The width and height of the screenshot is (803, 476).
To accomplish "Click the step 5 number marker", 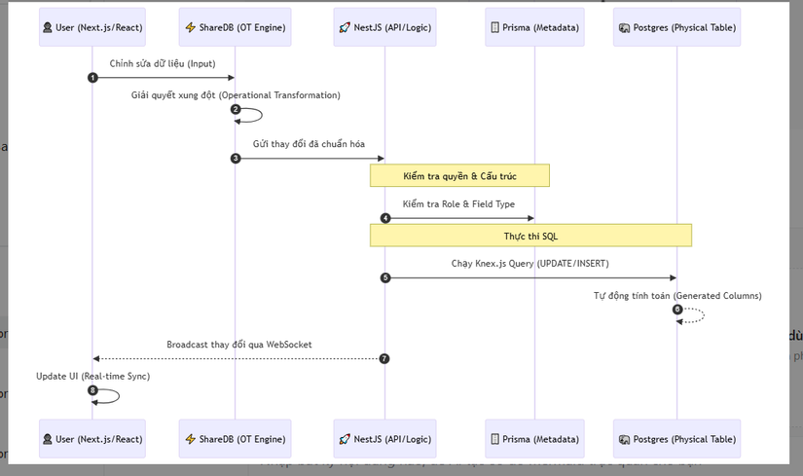I will coord(385,277).
